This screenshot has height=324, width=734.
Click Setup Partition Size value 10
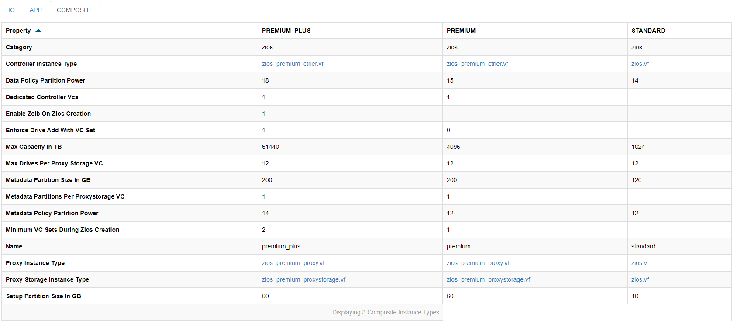tap(635, 296)
